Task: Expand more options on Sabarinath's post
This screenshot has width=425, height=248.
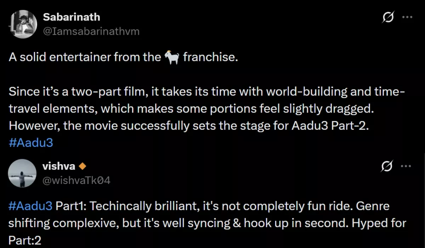Action: pos(407,17)
